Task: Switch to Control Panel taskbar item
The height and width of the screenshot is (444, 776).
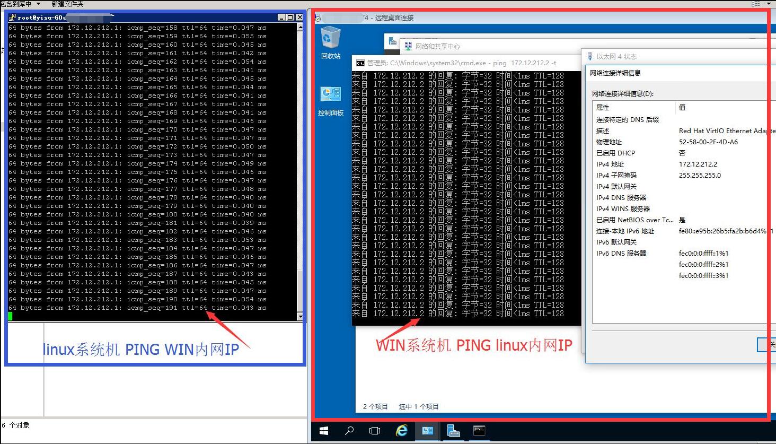Action: (427, 431)
